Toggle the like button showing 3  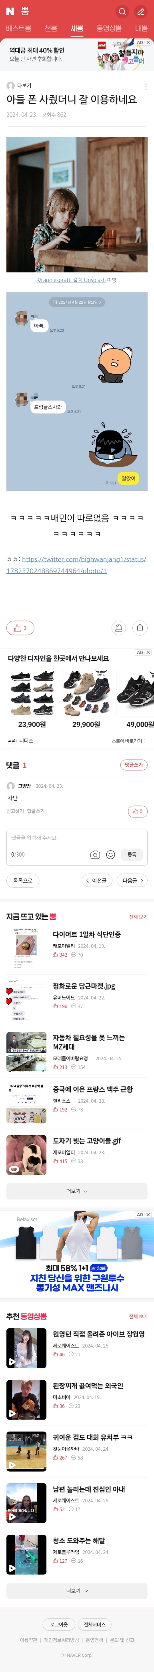20,628
